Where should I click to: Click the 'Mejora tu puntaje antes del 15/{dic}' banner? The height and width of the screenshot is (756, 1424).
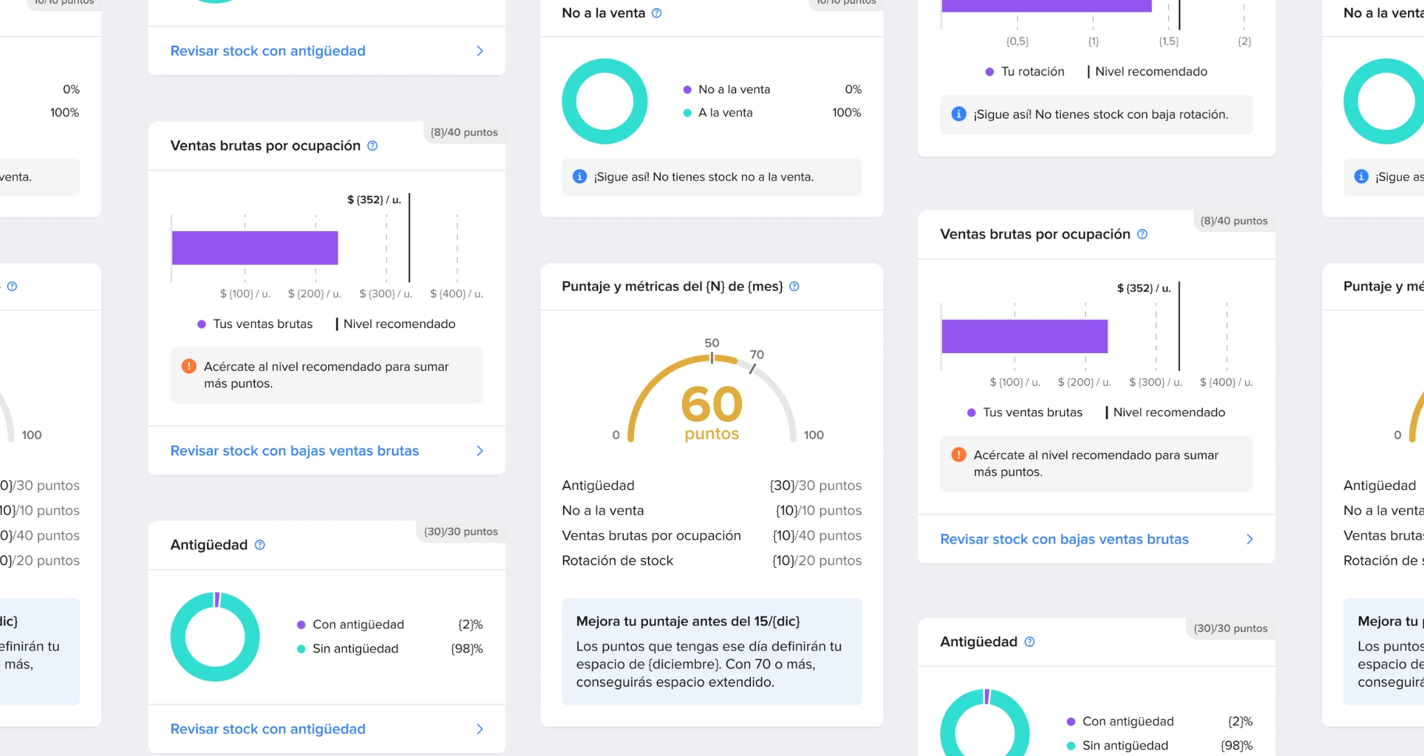click(711, 651)
